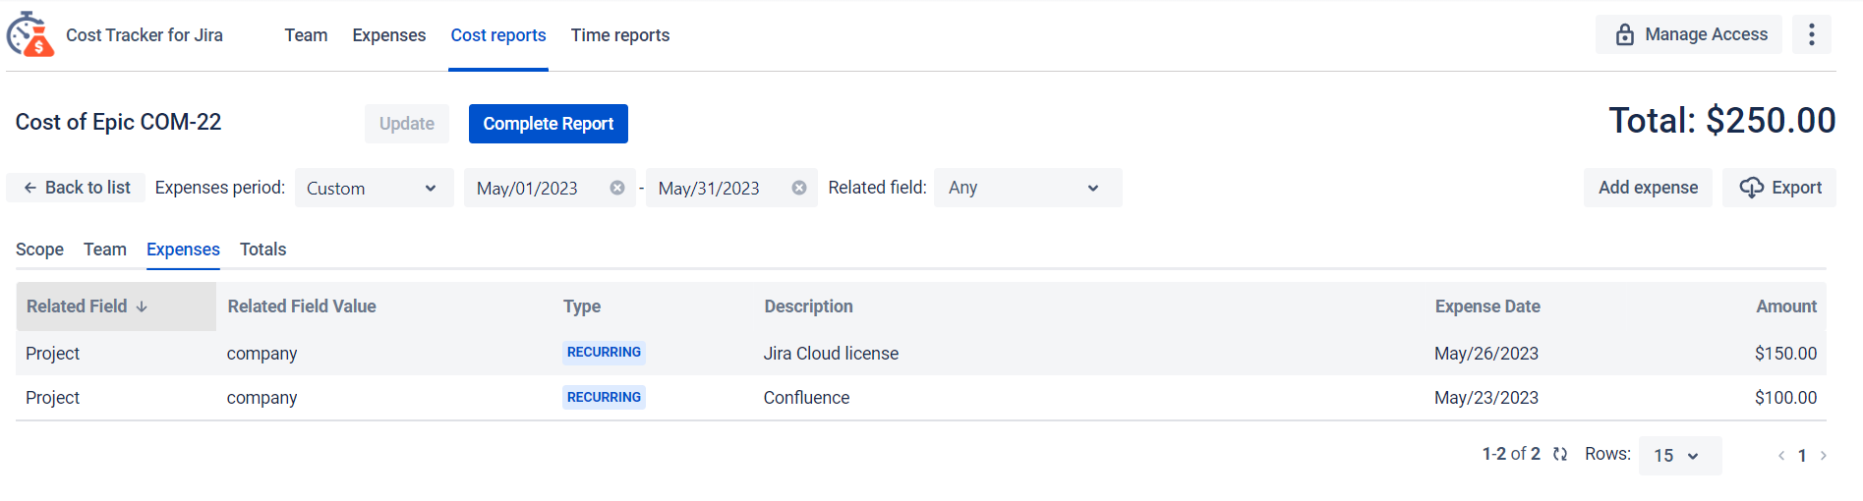Open the Time reports menu item
Viewport: 1863px width, 501px height.
tap(619, 35)
